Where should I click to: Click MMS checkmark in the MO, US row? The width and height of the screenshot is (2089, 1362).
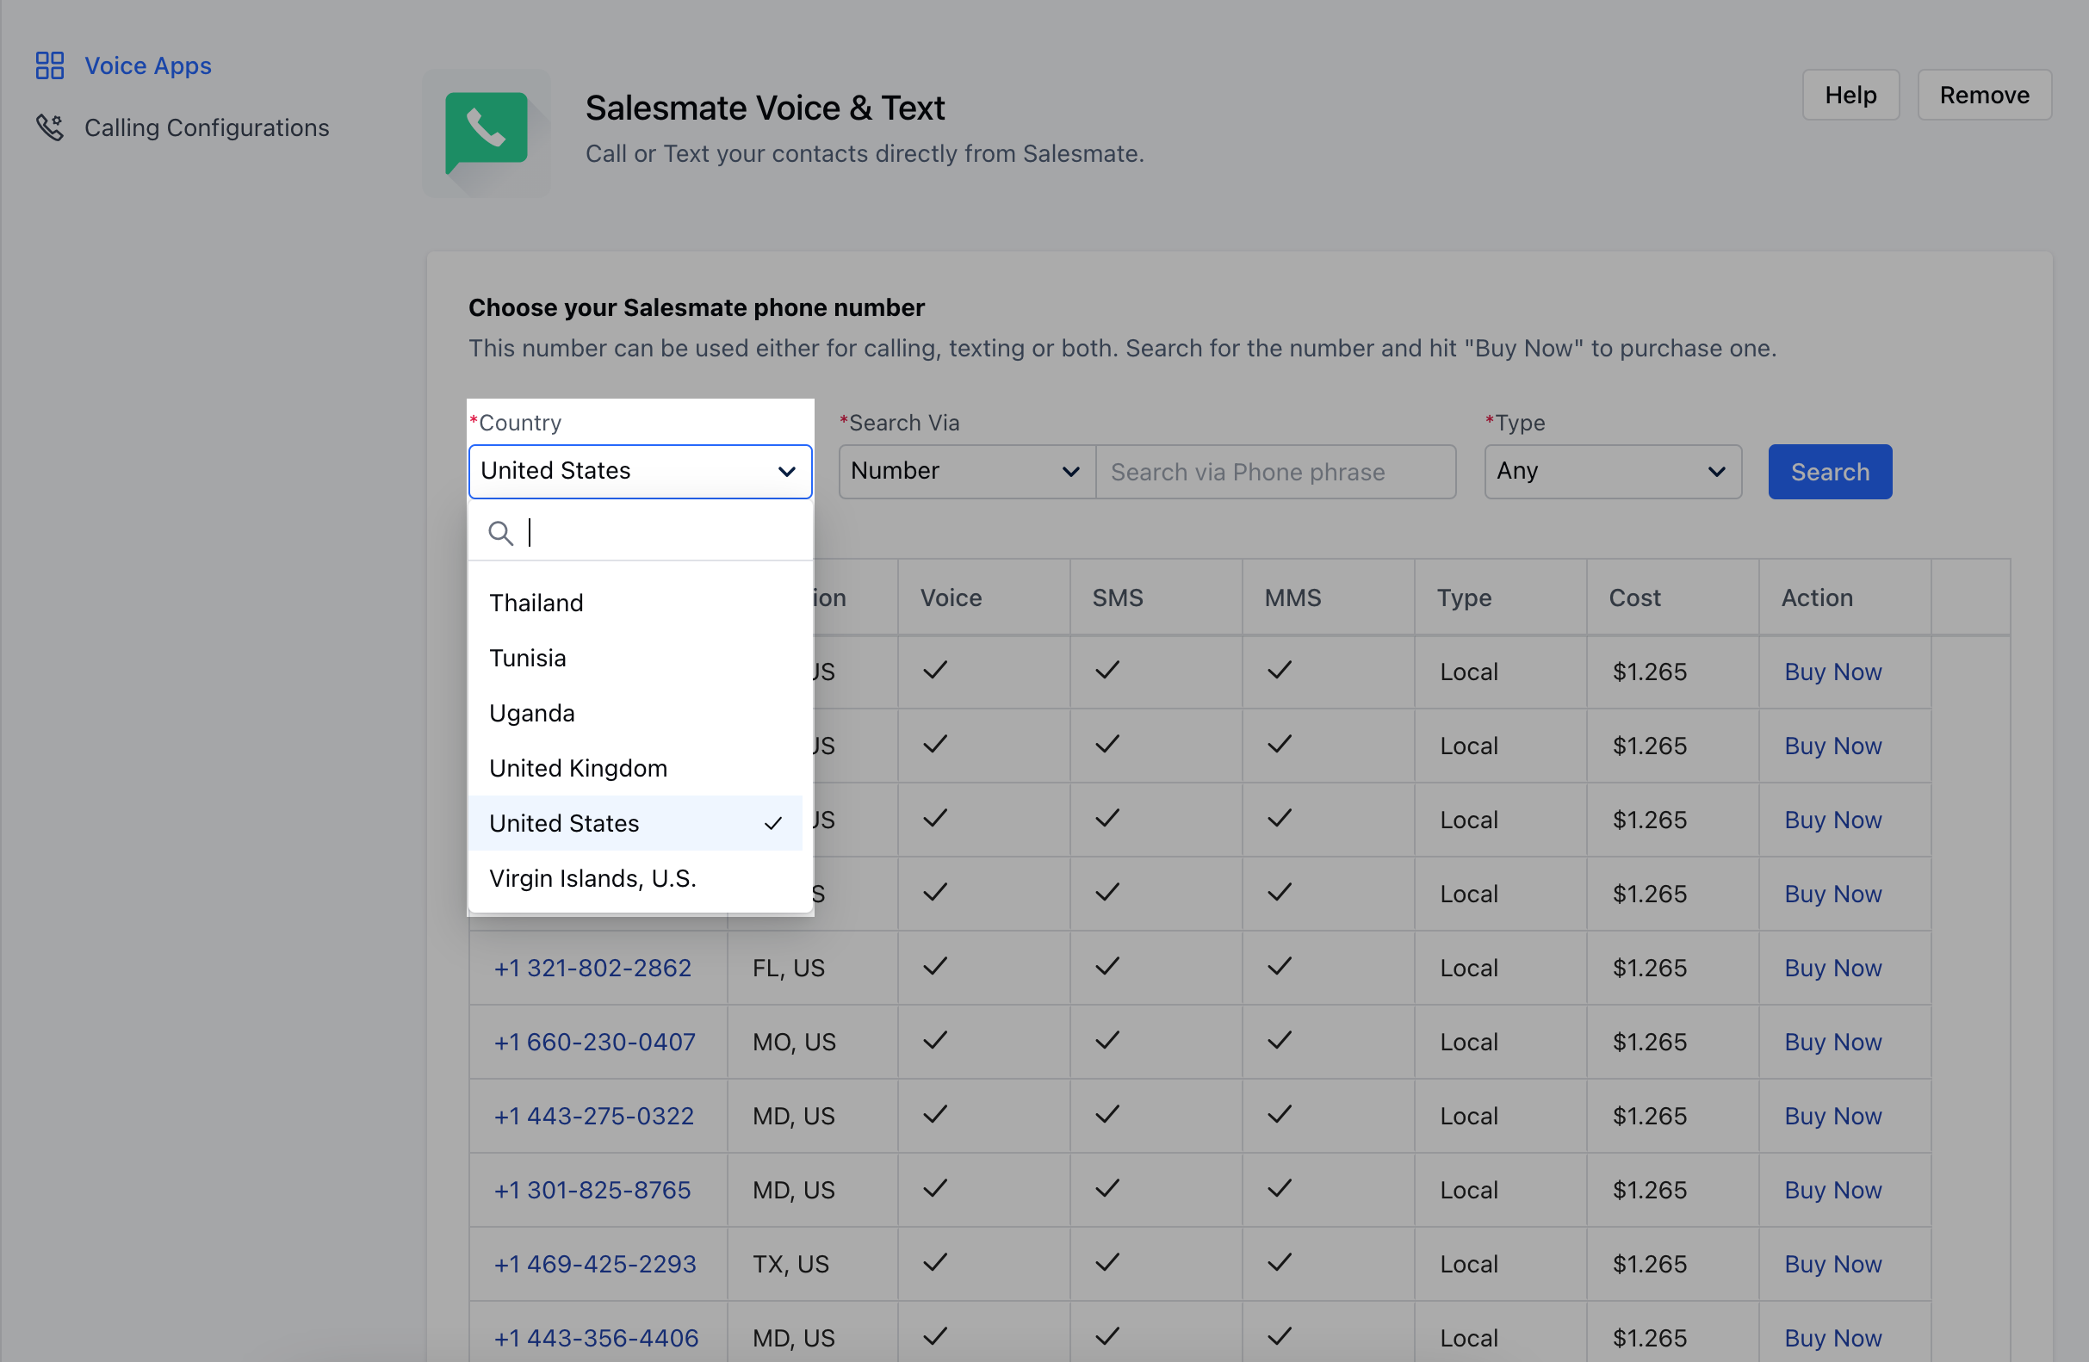coord(1279,1042)
